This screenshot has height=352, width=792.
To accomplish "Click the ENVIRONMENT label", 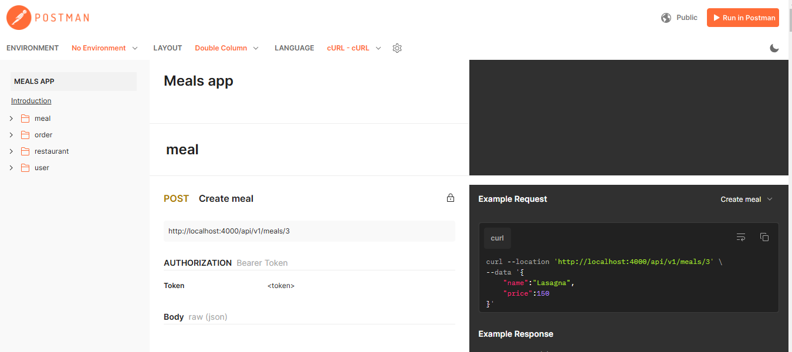I will tap(33, 48).
